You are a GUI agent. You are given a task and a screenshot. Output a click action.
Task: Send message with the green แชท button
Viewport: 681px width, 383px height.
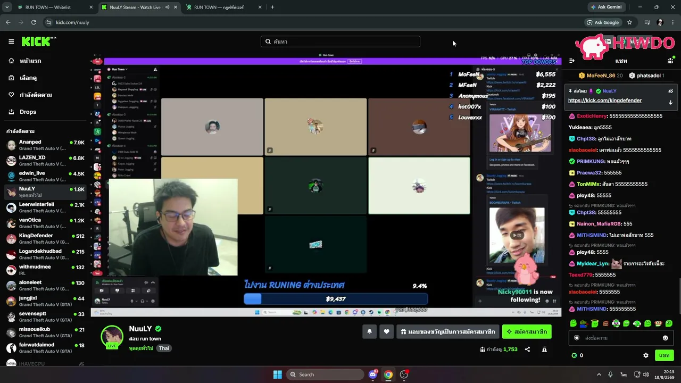tap(664, 355)
